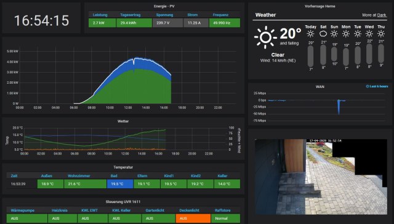Click the 'Clear' weather condition text
The width and height of the screenshot is (394, 224).
point(278,55)
